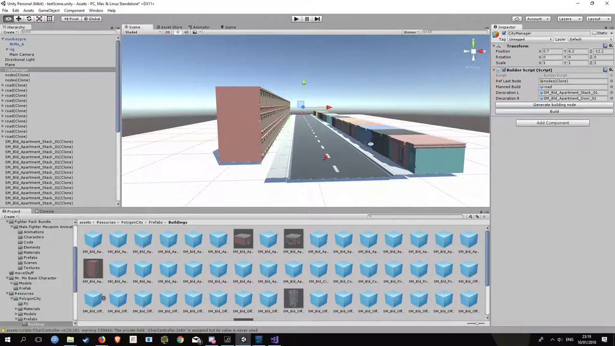
Task: Click the Step frame button
Action: (x=317, y=19)
